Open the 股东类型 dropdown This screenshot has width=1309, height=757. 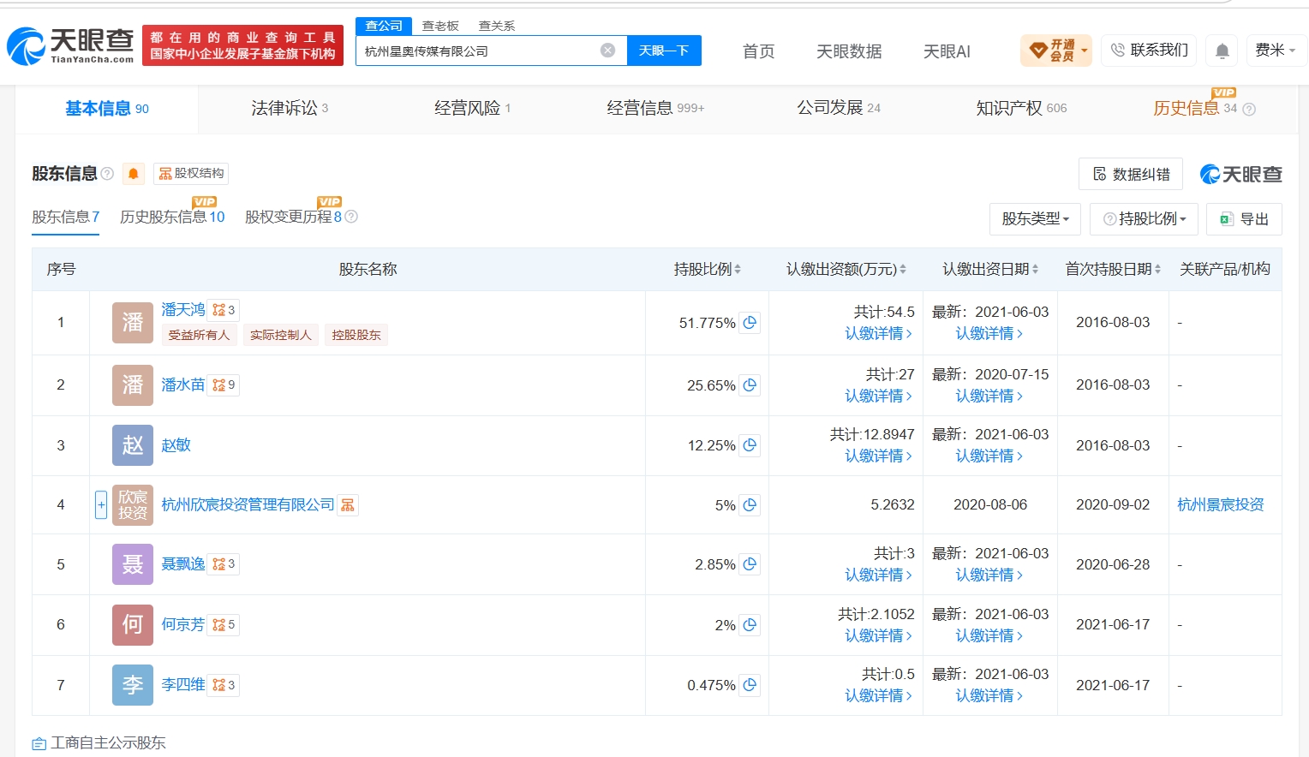(x=1035, y=219)
